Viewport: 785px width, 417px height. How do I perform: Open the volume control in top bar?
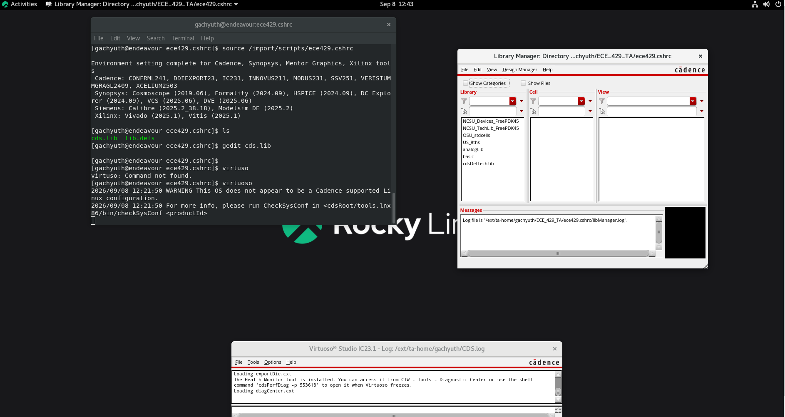766,4
